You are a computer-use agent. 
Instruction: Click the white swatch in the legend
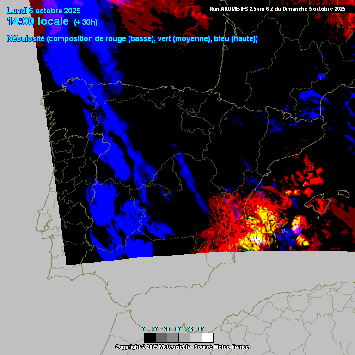208,337
